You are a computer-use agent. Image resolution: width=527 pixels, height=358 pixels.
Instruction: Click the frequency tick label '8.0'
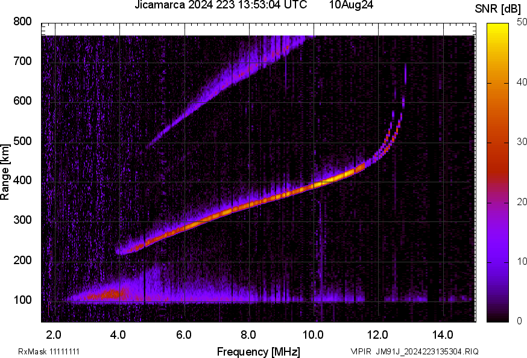pyautogui.click(x=248, y=335)
